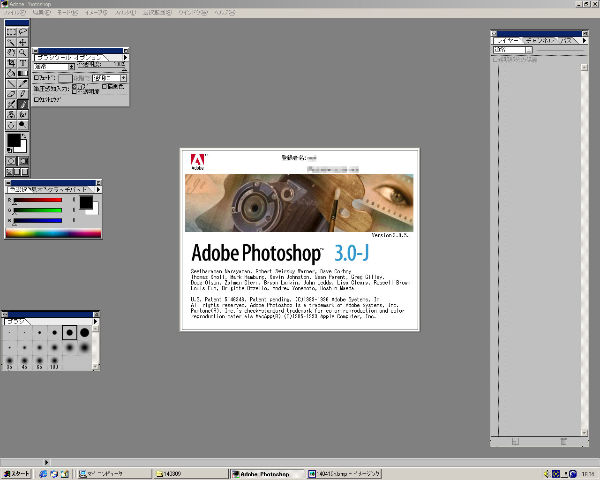
Task: Select the Rectangular Marquee tool
Action: [x=11, y=32]
